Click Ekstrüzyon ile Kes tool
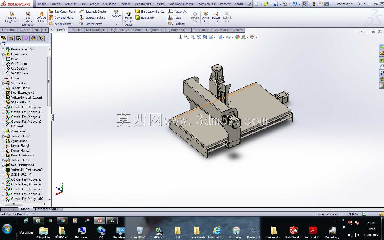This screenshot has width=384, height=240. pyautogui.click(x=150, y=12)
